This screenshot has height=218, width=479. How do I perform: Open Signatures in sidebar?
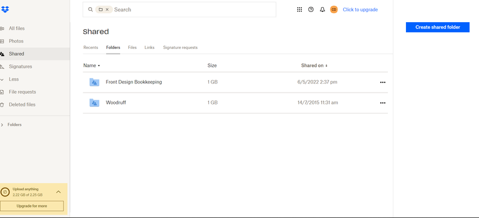[20, 66]
